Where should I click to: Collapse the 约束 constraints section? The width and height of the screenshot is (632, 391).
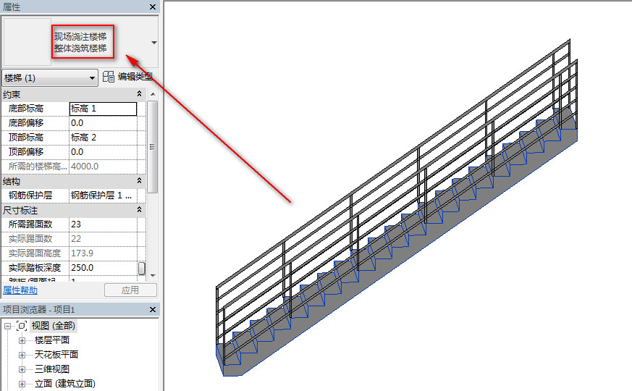140,95
